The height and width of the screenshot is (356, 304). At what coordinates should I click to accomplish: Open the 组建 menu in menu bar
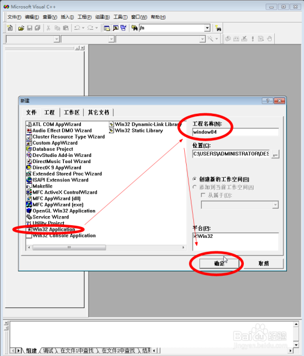[x=103, y=17]
